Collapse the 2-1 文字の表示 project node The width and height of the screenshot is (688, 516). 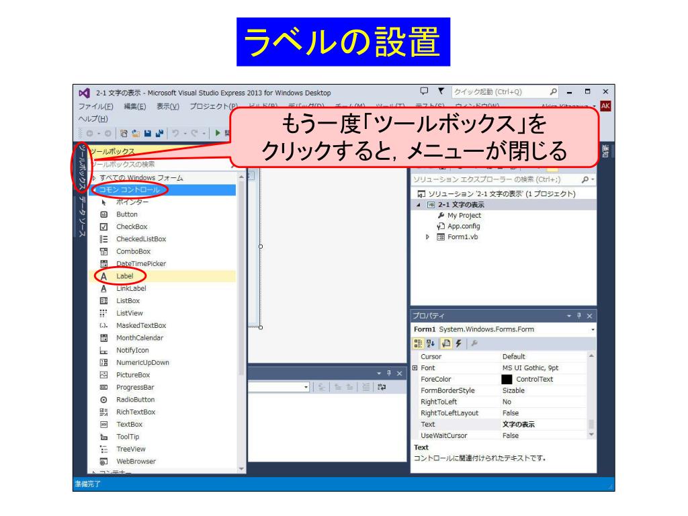(x=418, y=204)
